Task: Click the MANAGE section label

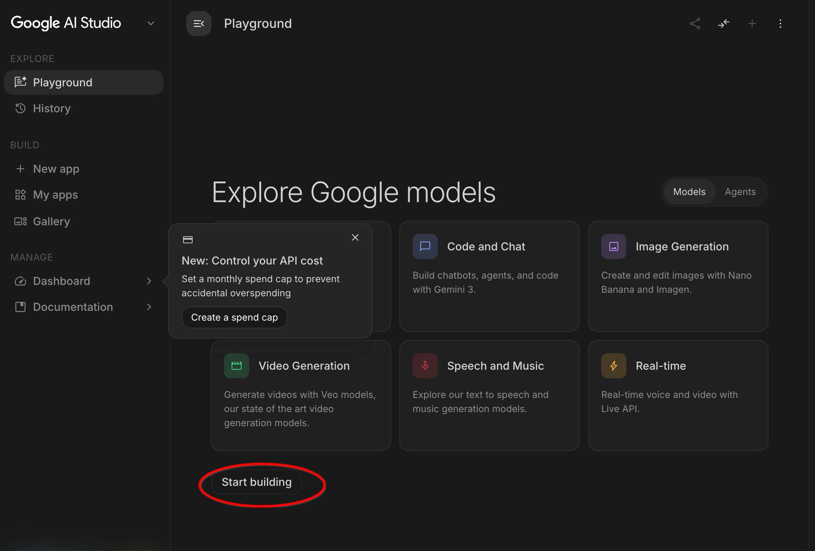Action: coord(31,257)
